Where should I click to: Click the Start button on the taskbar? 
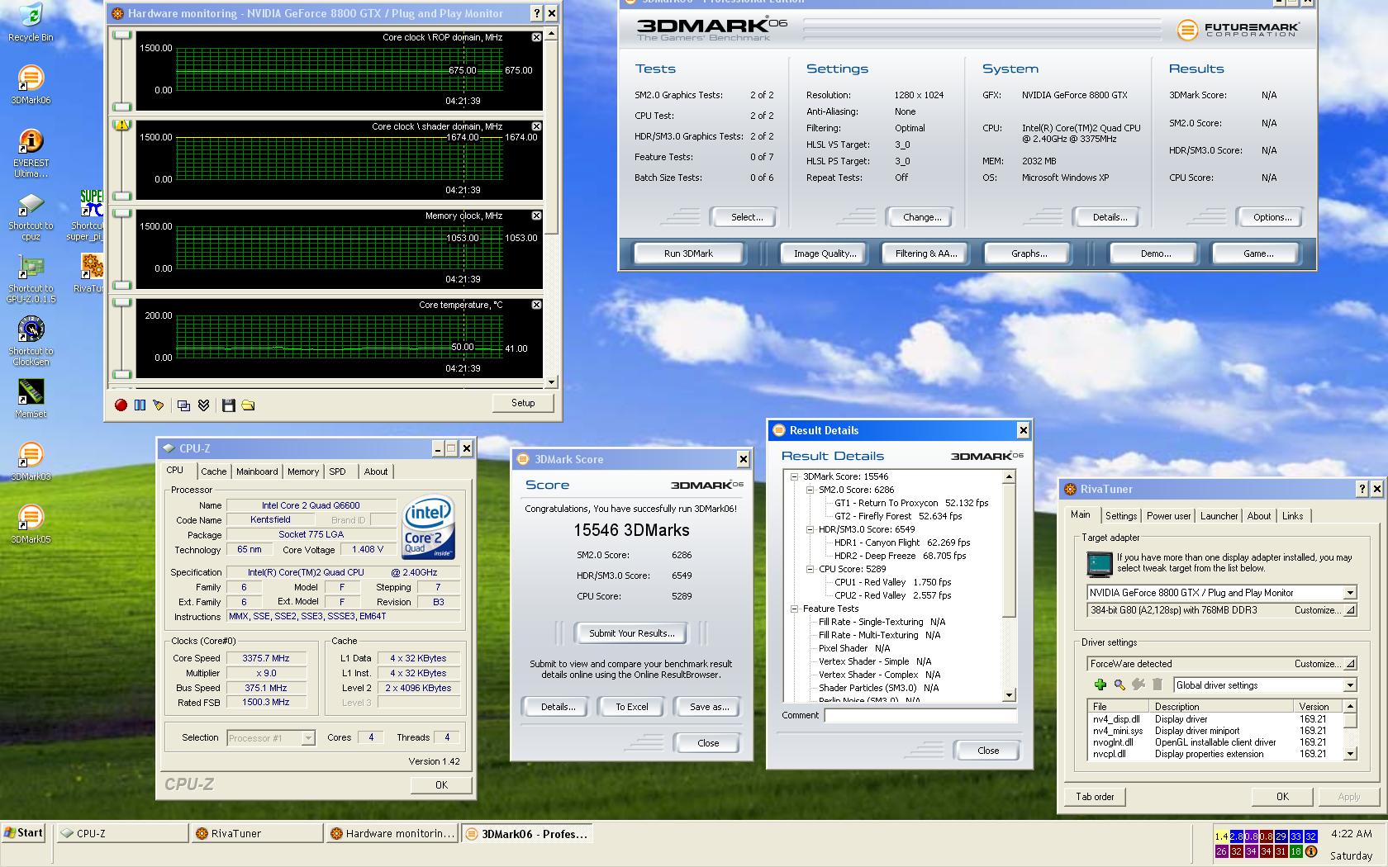tap(24, 833)
